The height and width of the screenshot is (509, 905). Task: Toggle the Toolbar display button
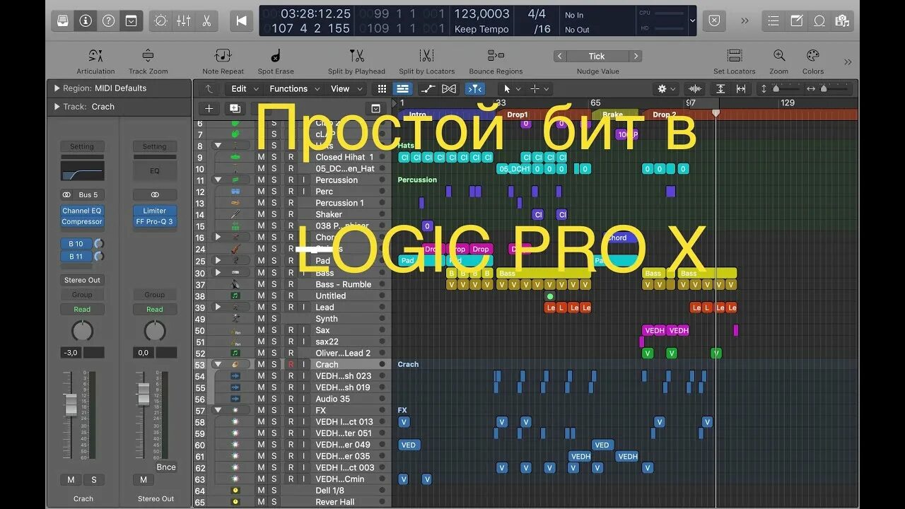(131, 21)
